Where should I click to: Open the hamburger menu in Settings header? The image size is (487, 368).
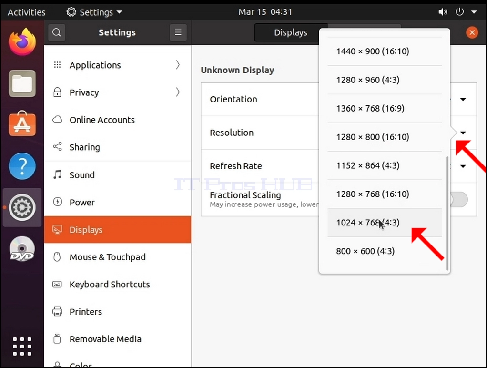coord(178,32)
